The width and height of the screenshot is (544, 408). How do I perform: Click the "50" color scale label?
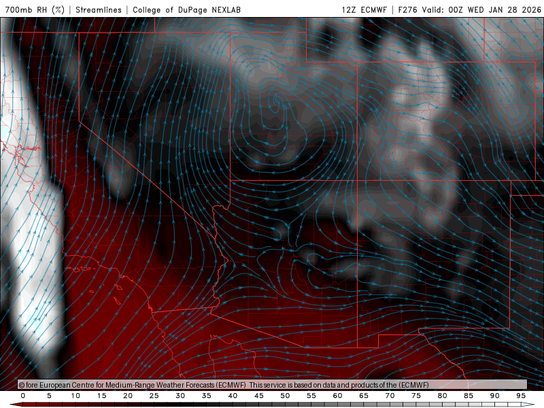285,396
